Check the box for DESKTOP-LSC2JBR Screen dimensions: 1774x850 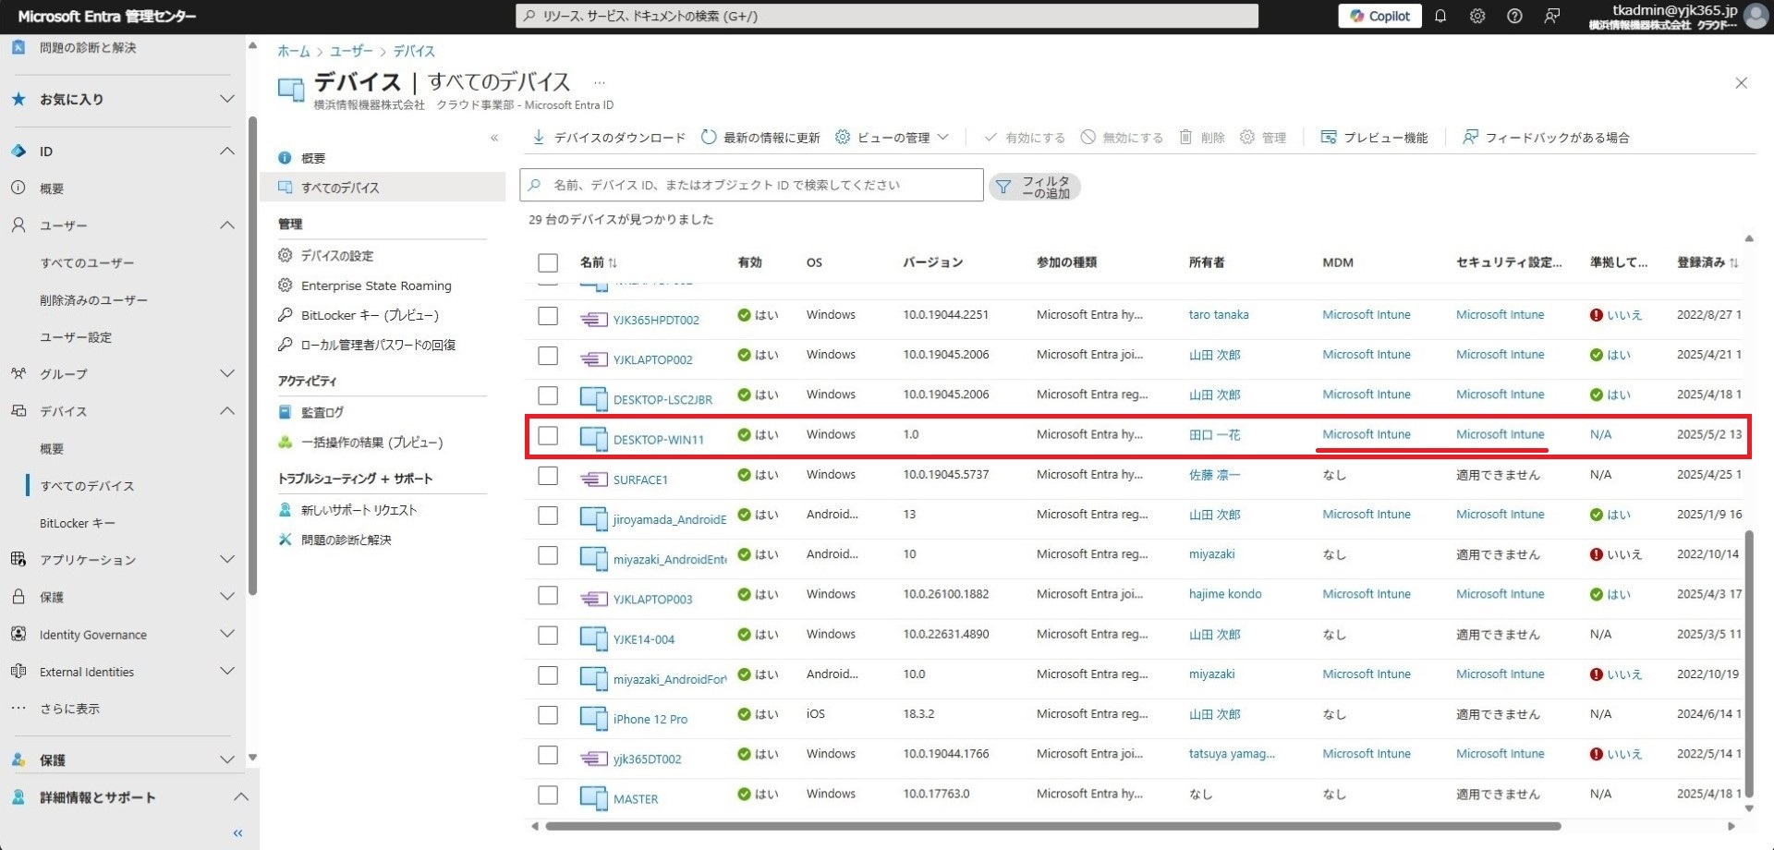click(548, 395)
